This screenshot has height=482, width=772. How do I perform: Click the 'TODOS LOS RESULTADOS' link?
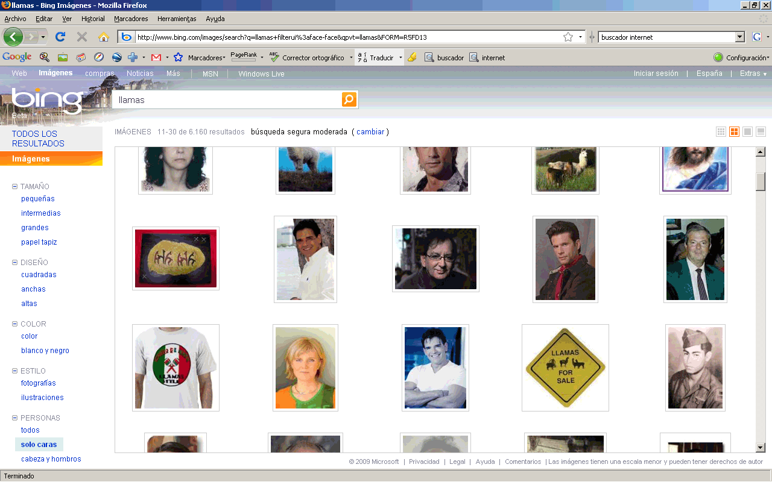click(x=38, y=139)
